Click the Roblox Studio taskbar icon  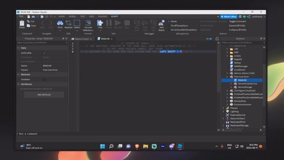[180, 146]
